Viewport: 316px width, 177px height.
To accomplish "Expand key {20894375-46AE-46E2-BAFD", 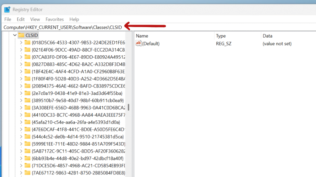I will tap(21, 86).
